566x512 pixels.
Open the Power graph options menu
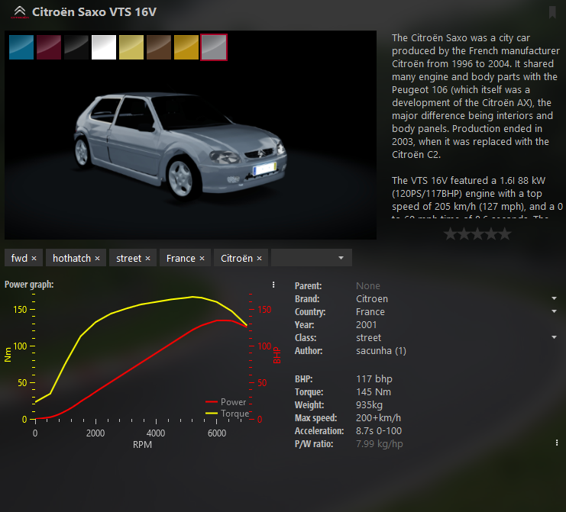[x=273, y=285]
